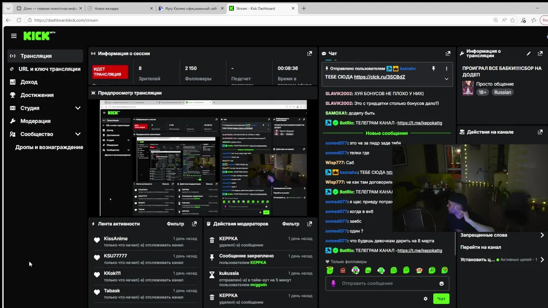The image size is (548, 308).
Task: Insert the angry red emote
Action: (343, 270)
